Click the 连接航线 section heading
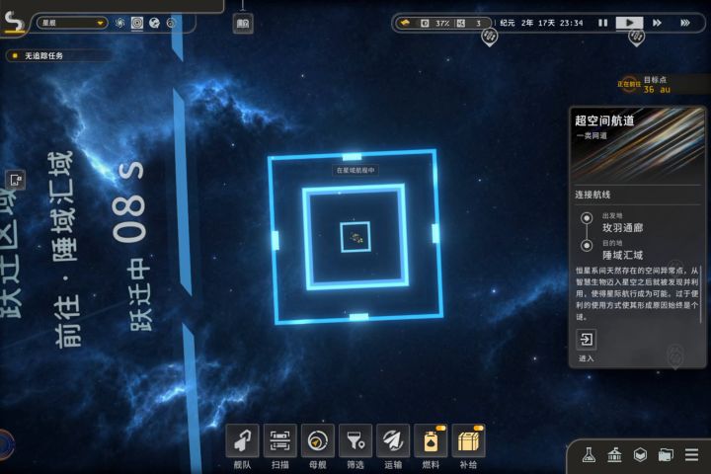 (x=593, y=195)
